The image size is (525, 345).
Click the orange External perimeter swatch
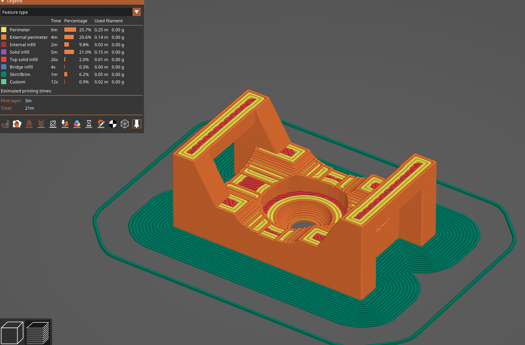[x=4, y=37]
